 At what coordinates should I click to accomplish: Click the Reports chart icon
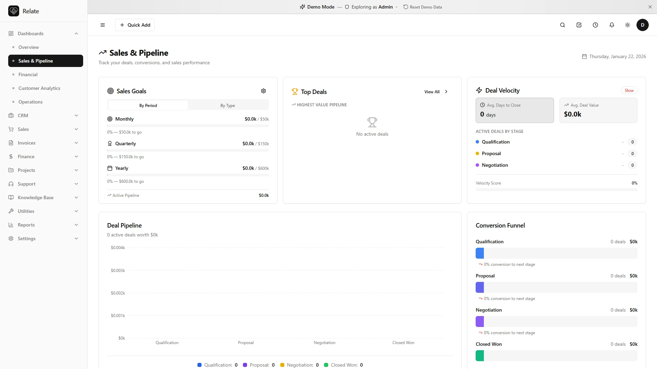coord(11,225)
